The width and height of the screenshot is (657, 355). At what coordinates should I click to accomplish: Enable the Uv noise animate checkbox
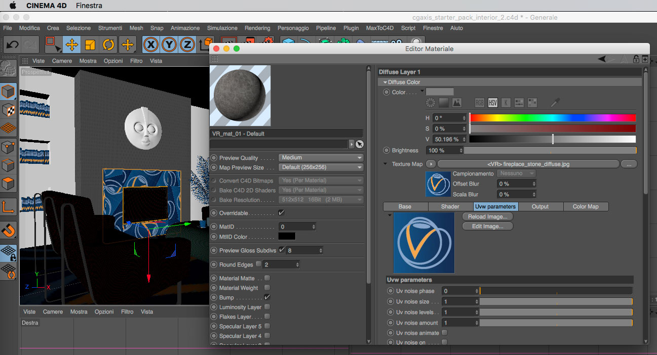(444, 333)
